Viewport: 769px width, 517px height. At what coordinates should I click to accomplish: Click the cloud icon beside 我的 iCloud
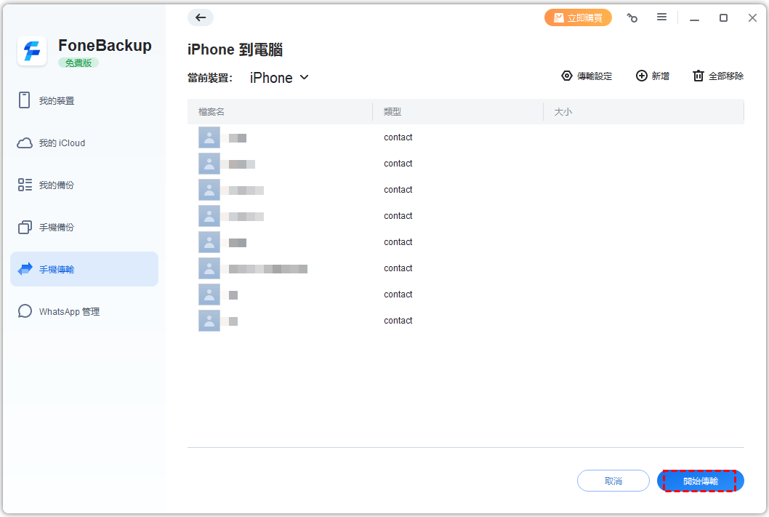(x=25, y=143)
